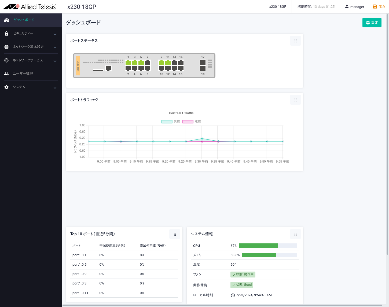Image resolution: width=389 pixels, height=307 pixels.
Task: Open the manager user account menu
Action: point(354,7)
